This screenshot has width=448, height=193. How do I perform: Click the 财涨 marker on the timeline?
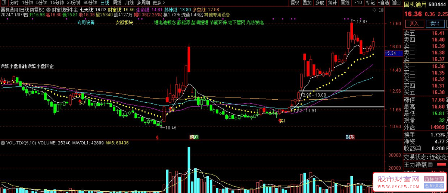click(x=350, y=137)
